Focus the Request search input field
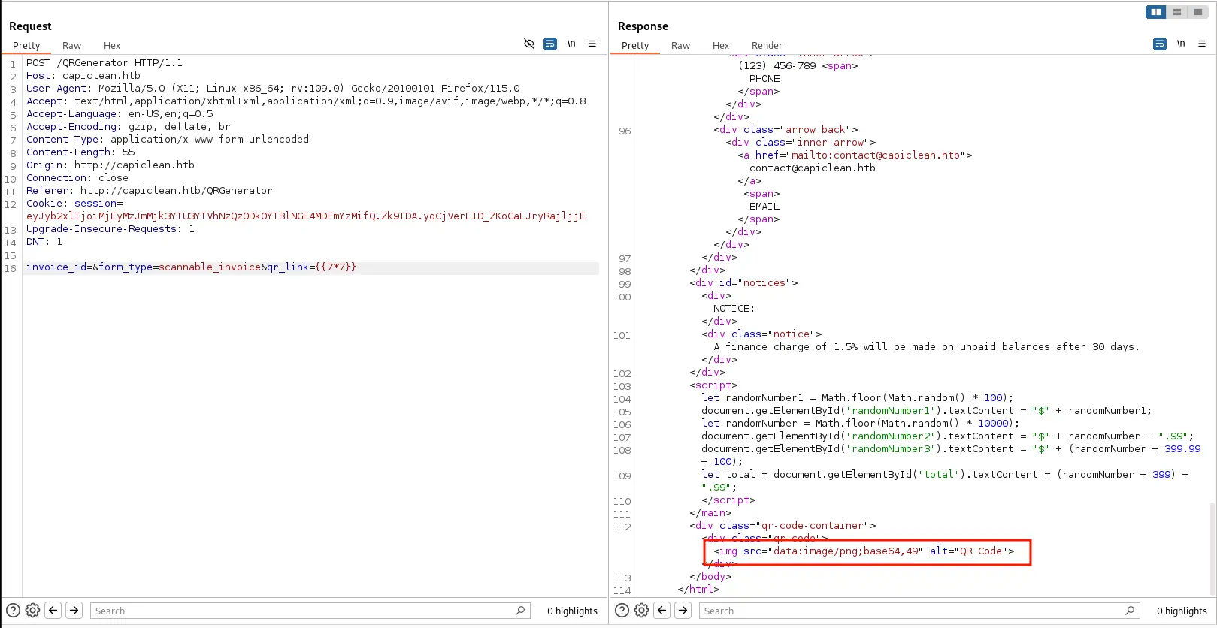Screen dimensions: 1217x628 click(310, 611)
